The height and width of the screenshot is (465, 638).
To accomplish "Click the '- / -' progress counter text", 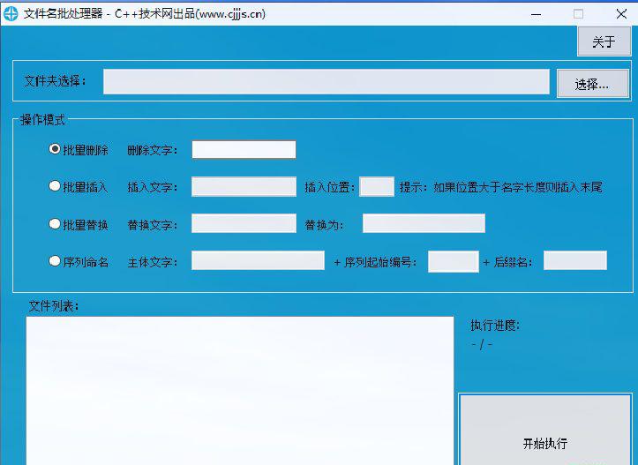I will tap(482, 345).
